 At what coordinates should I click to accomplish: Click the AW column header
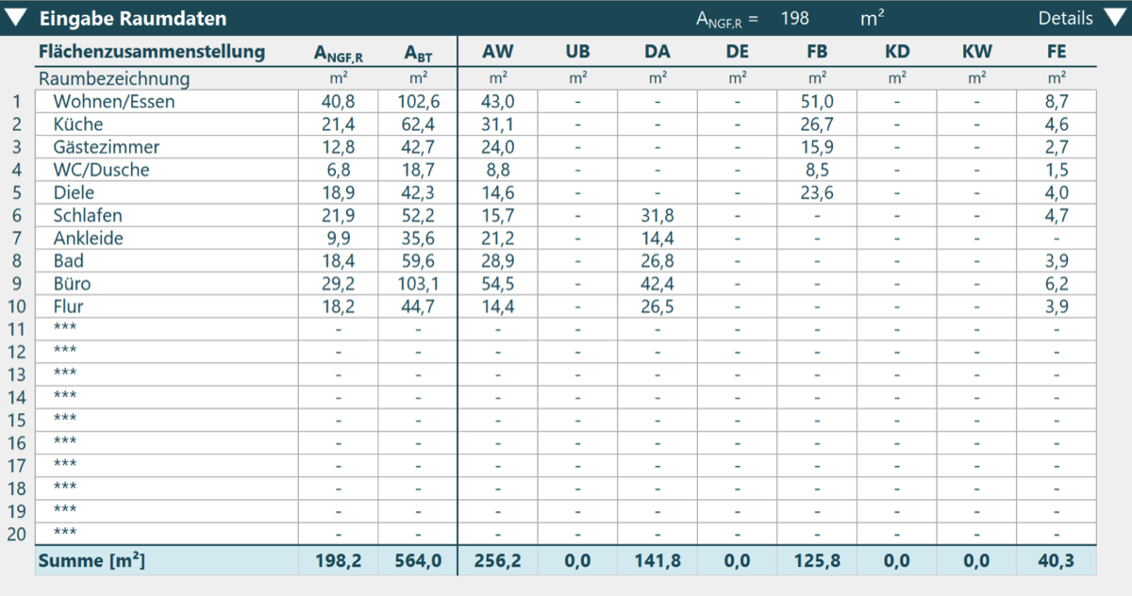point(497,52)
